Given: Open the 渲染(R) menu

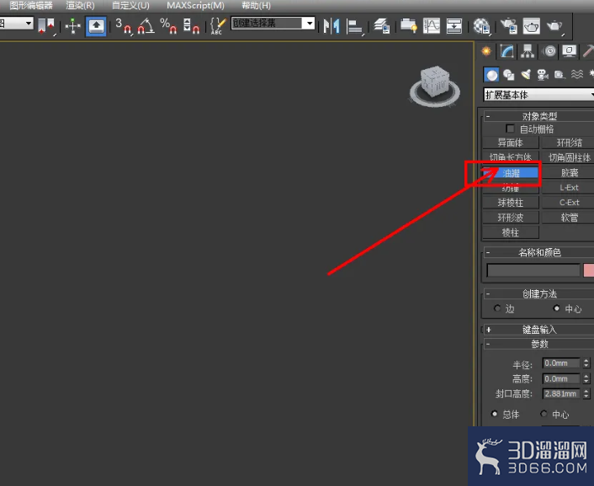Looking at the screenshot, I should [80, 6].
